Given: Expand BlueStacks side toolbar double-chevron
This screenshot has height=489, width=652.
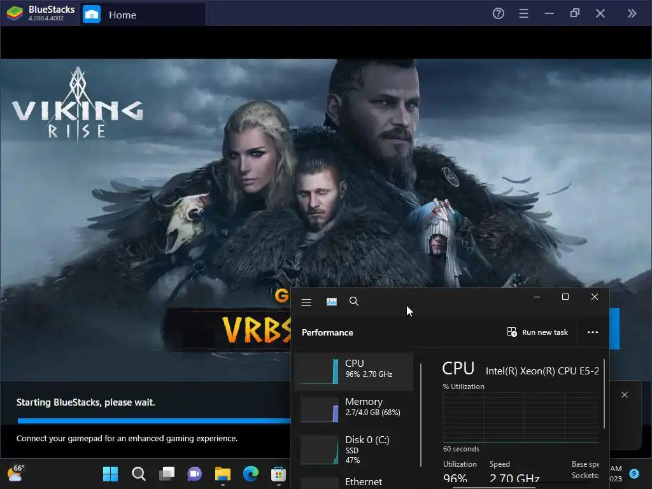Looking at the screenshot, I should pyautogui.click(x=632, y=14).
